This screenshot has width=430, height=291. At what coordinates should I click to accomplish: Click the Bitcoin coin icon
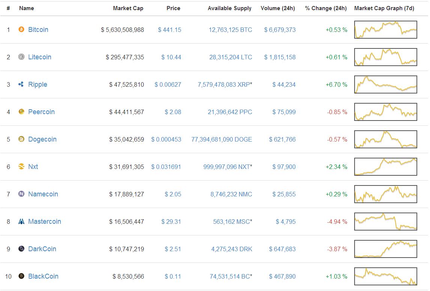[21, 29]
